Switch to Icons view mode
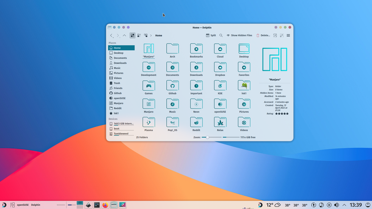Screen dimensions: 372x209 click(132, 36)
